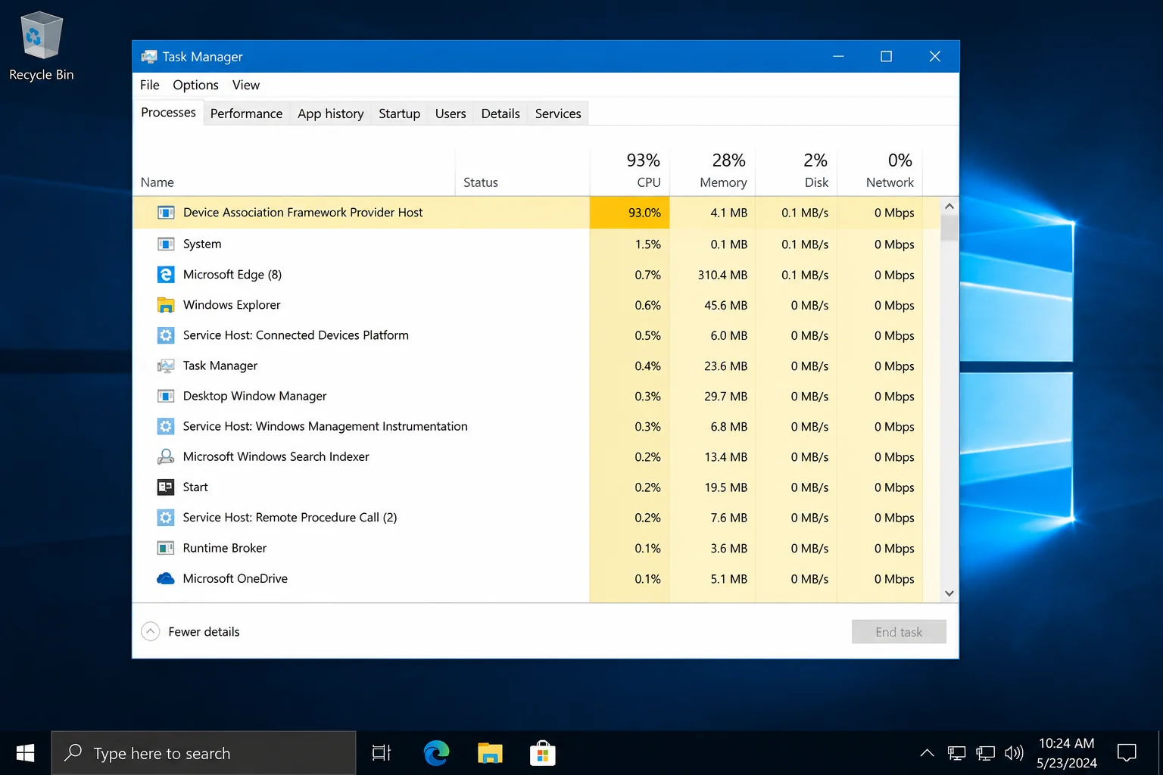Select the Runtime Broker process name
This screenshot has width=1163, height=775.
point(224,548)
